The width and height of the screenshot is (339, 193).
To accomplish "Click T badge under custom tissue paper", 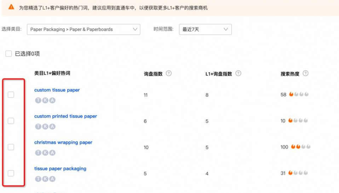I will point(38,100).
